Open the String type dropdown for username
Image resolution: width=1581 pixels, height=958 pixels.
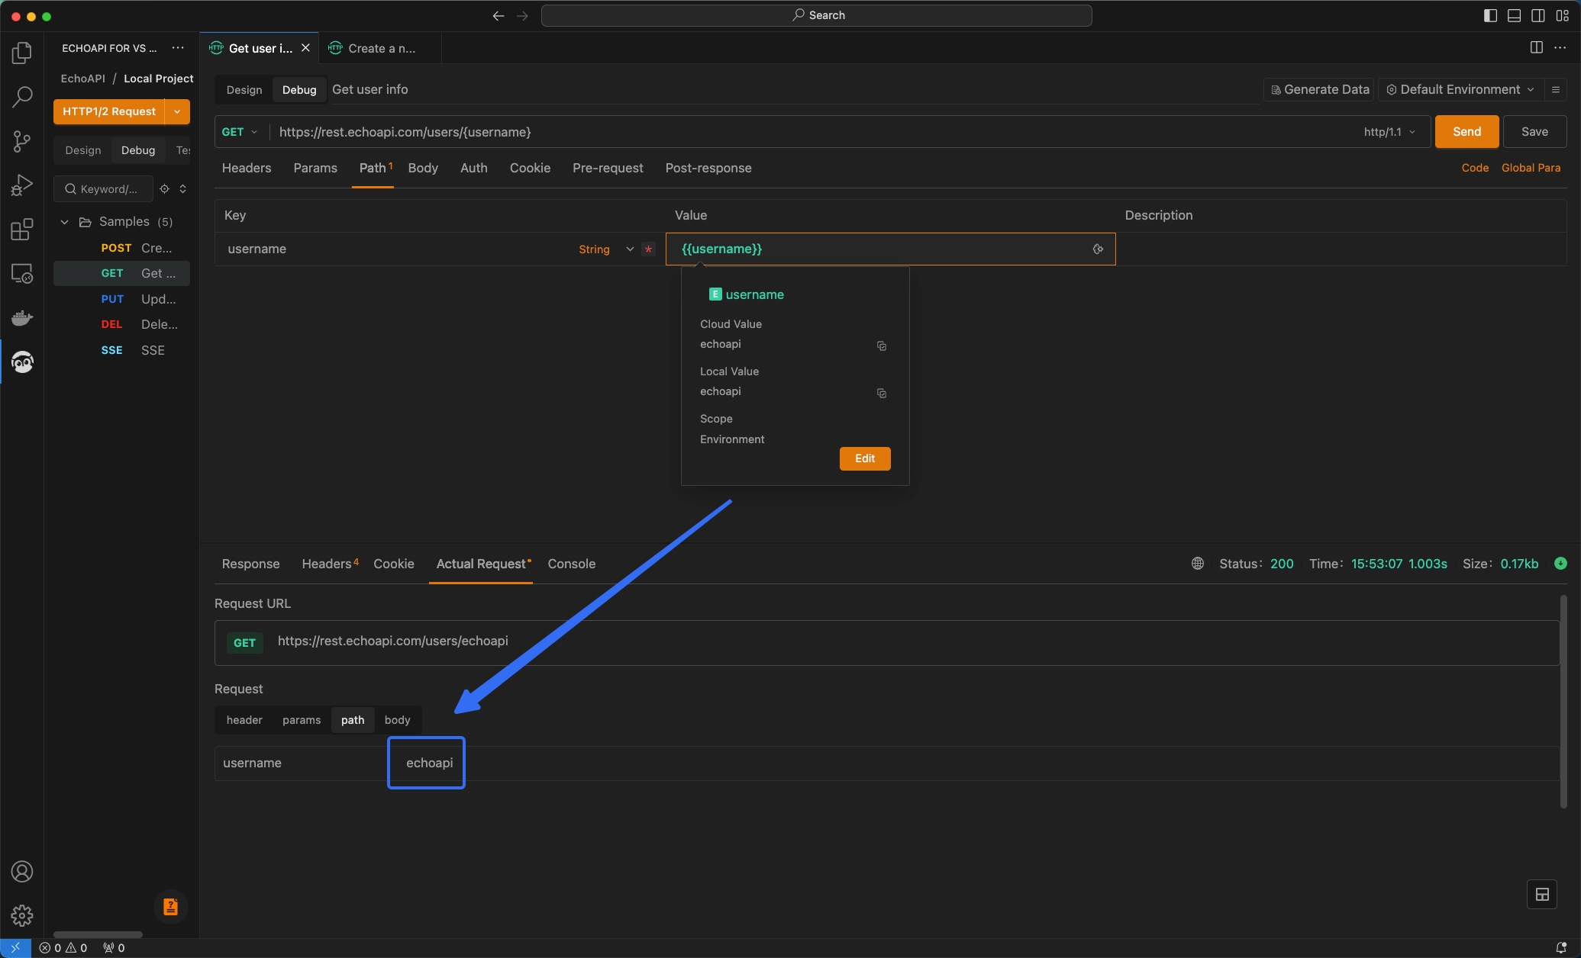click(606, 249)
